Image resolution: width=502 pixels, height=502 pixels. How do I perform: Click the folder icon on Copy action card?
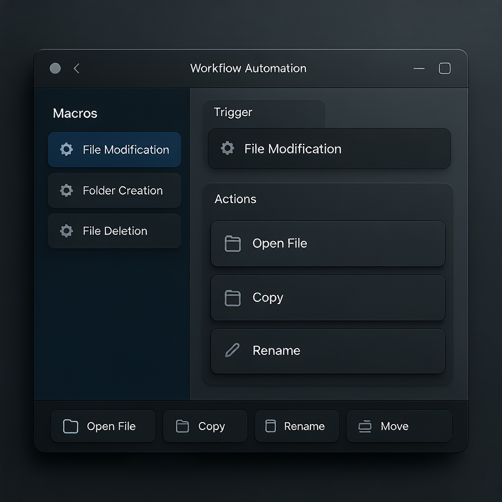[x=232, y=298]
